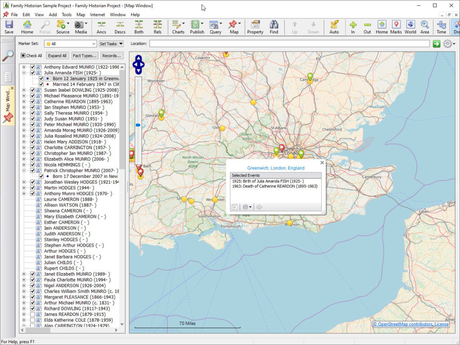Collapse the Julia Amanda FISH tree node
The image size is (460, 345).
24,73
